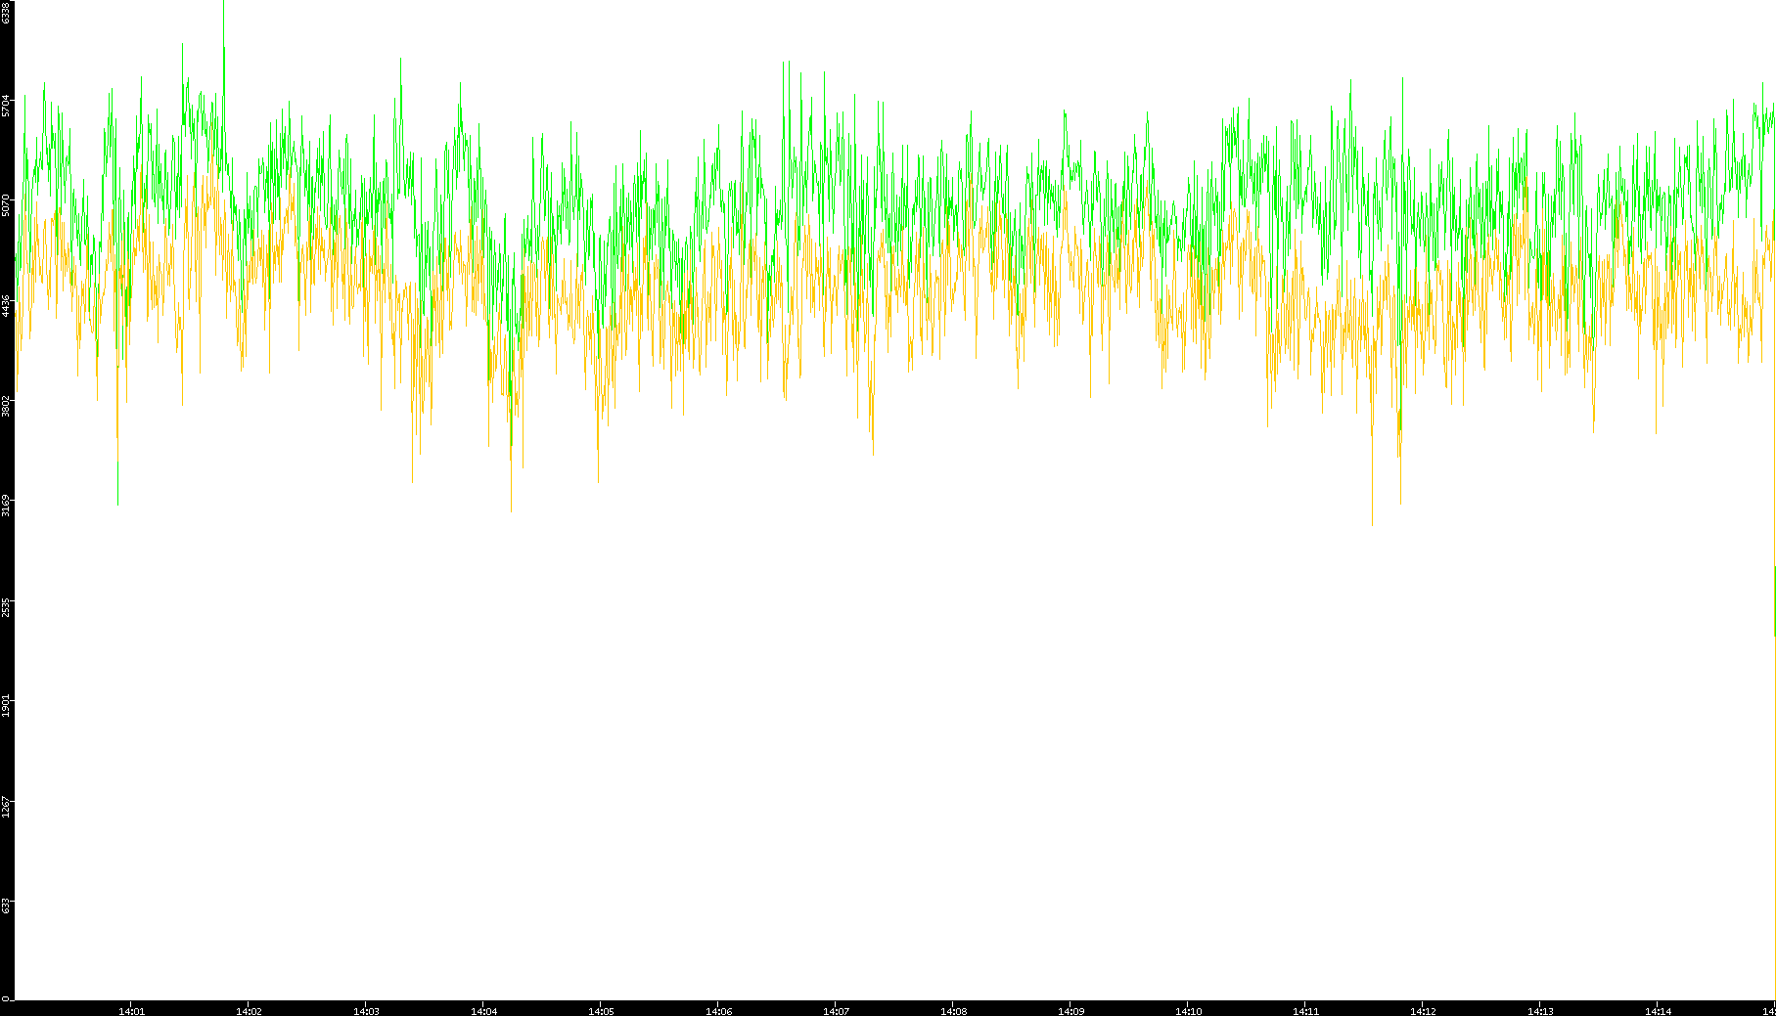The height and width of the screenshot is (1016, 1776).
Task: Click the 14:03 time marker
Action: click(x=366, y=1011)
